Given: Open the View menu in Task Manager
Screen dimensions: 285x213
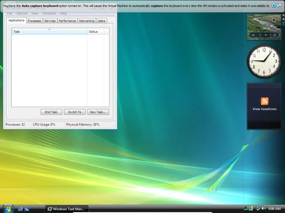Looking at the screenshot, I should coord(35,13).
